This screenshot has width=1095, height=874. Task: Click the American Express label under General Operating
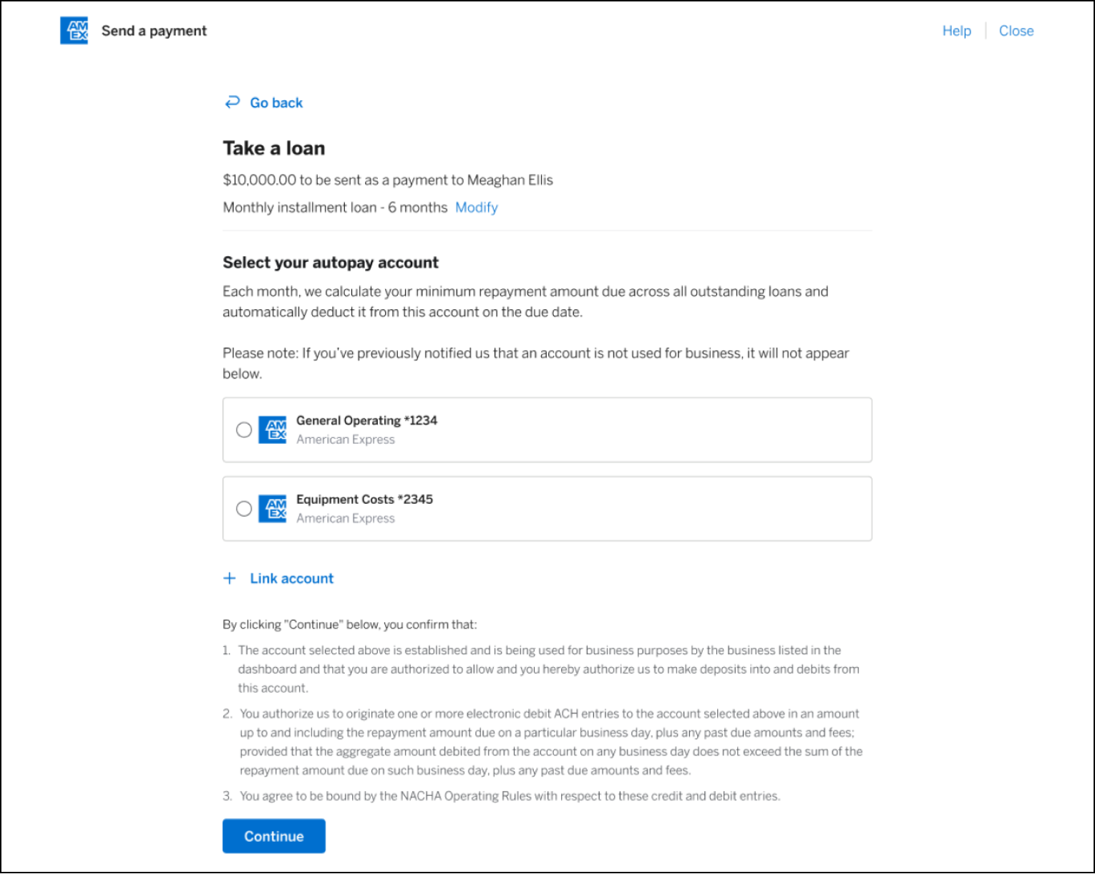pos(346,439)
